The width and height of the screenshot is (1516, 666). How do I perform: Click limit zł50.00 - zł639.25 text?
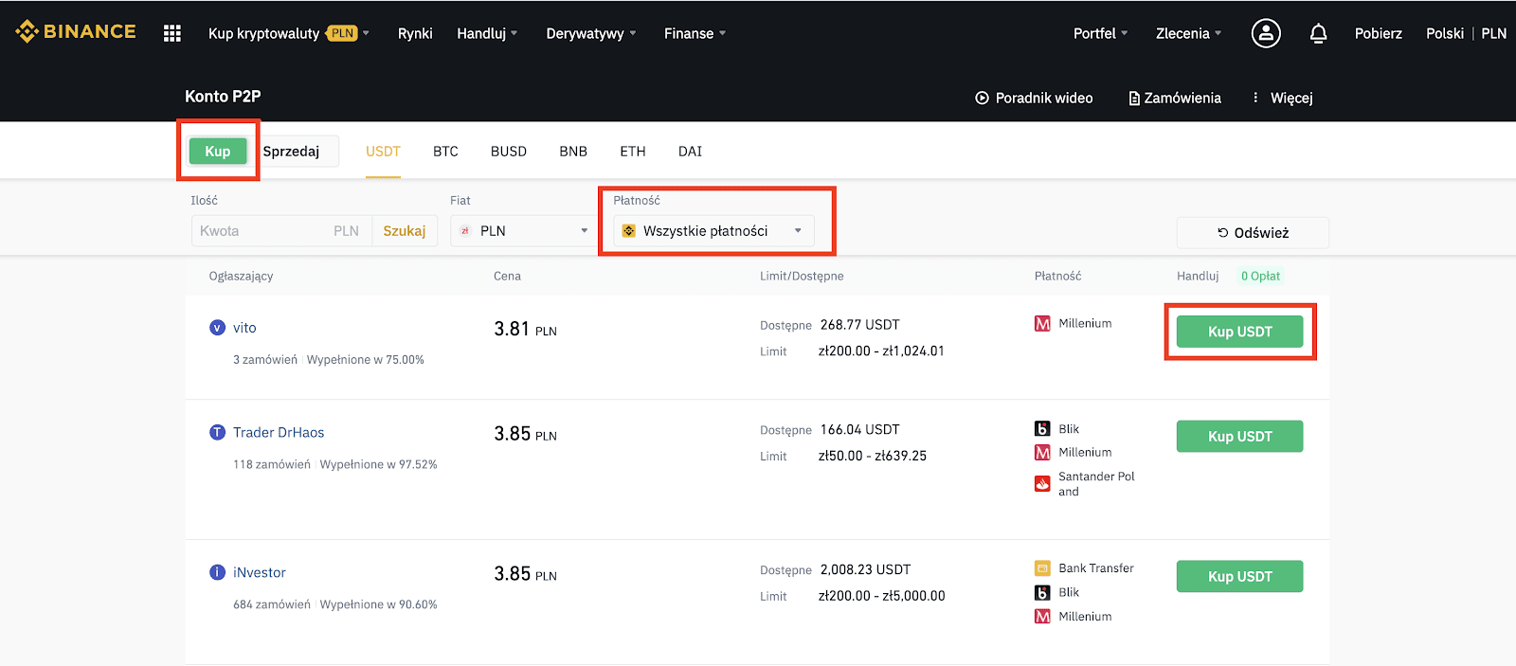coord(873,456)
